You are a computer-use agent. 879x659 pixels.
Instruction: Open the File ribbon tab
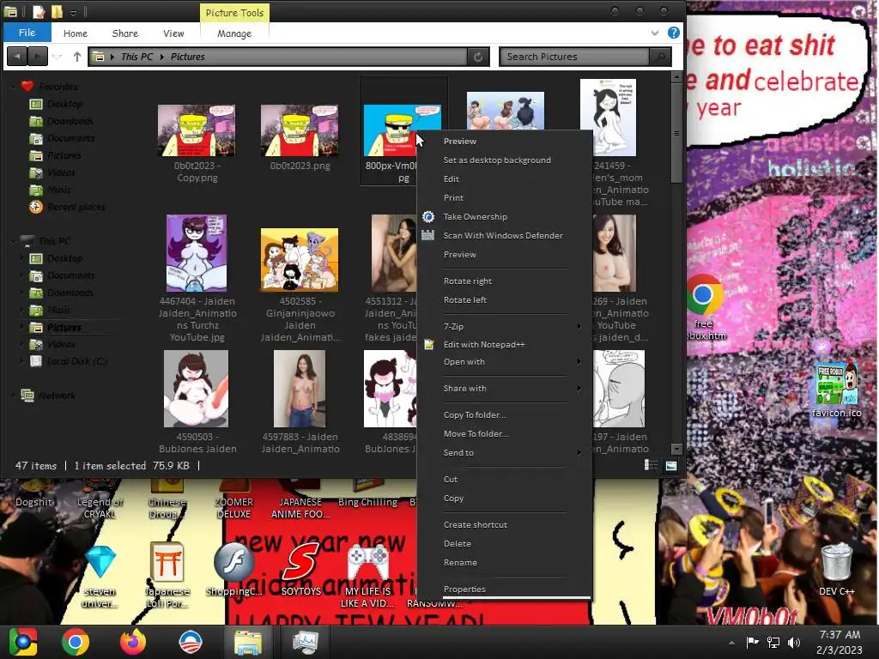tap(27, 33)
